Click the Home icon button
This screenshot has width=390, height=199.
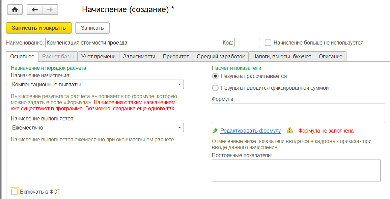click(15, 9)
